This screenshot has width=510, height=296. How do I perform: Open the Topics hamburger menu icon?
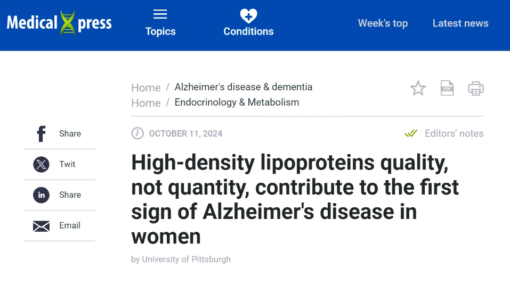[160, 14]
